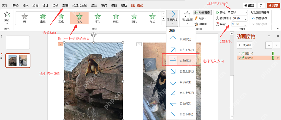Open the 开始 Home tab
This screenshot has height=120, width=281.
[15, 6]
